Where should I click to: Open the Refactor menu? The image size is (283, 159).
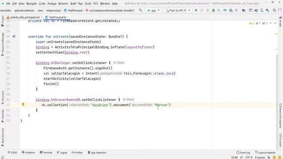click(63, 4)
